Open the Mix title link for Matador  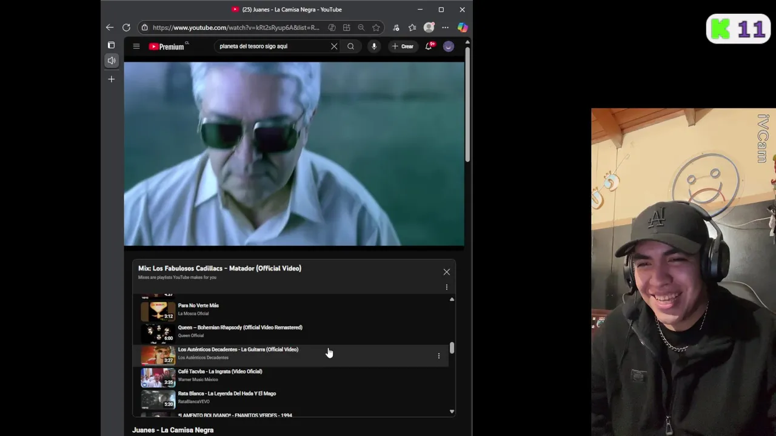pyautogui.click(x=219, y=268)
